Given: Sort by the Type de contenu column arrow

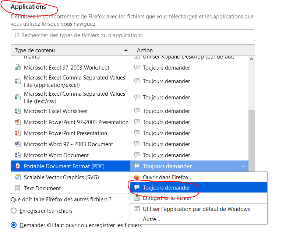Looking at the screenshot, I should (x=126, y=50).
